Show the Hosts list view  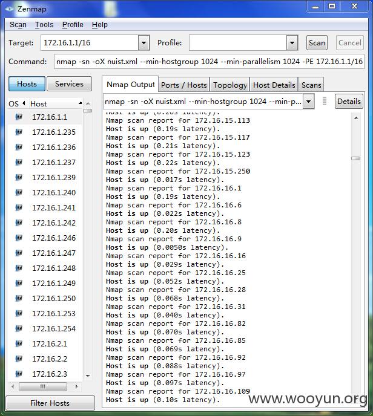click(27, 84)
